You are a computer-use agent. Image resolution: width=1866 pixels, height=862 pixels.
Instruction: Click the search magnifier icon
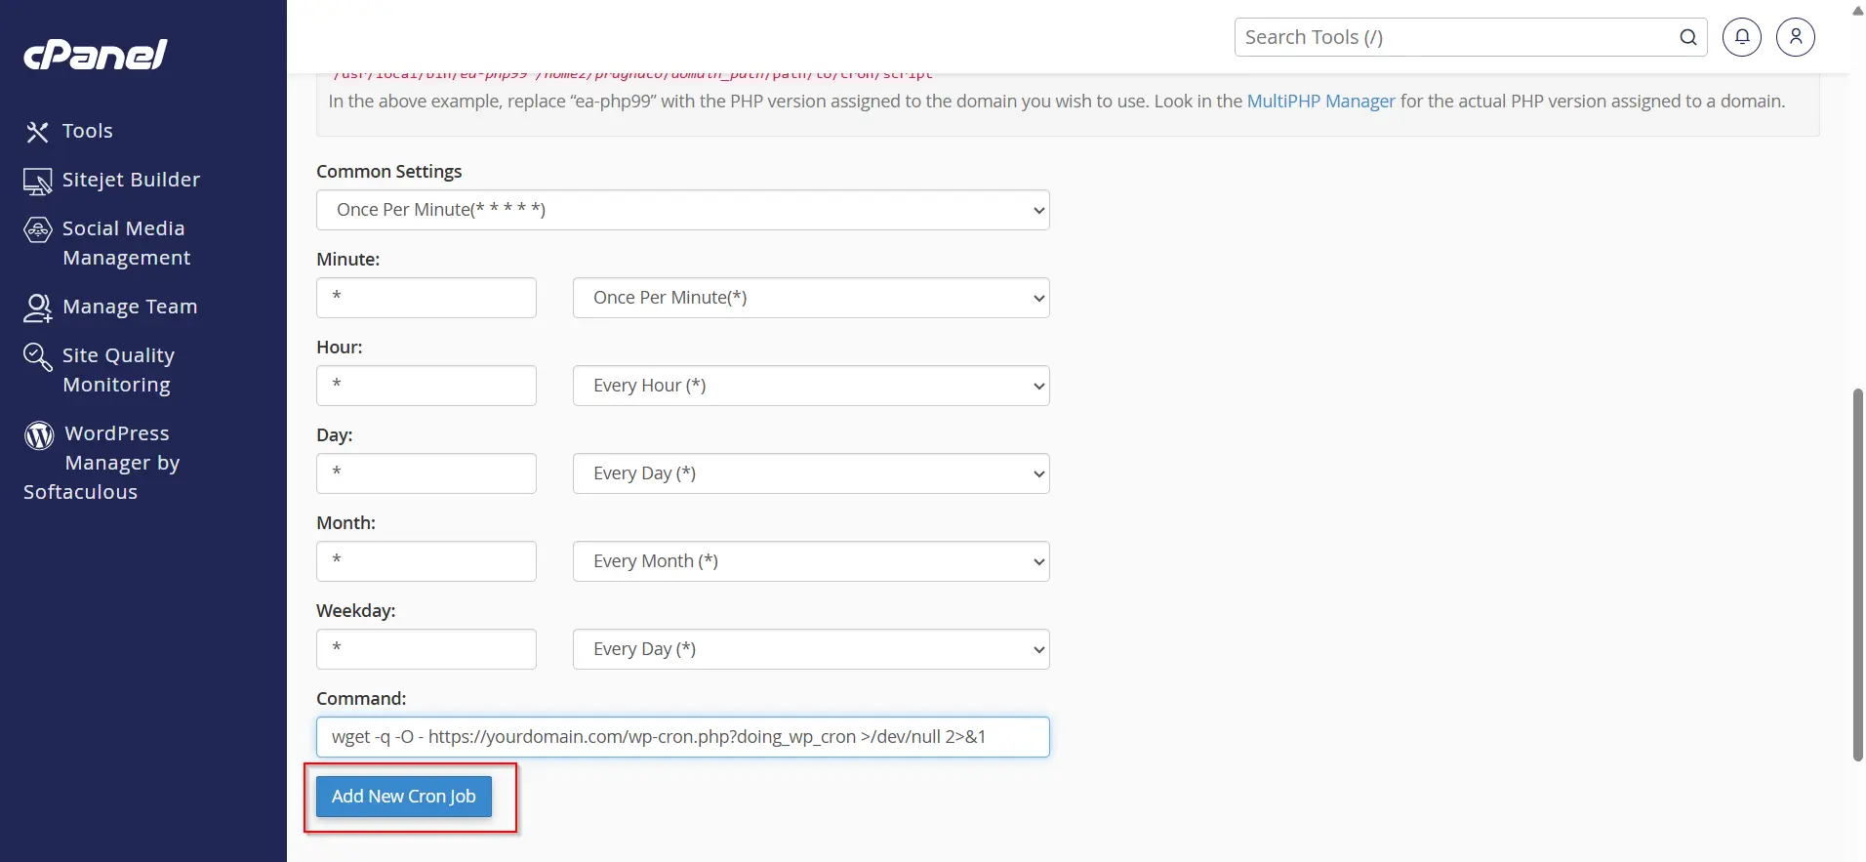click(1687, 37)
